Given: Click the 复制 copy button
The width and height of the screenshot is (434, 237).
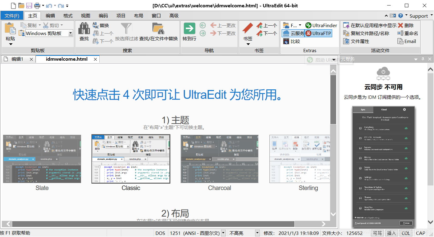Looking at the screenshot, I should (x=29, y=25).
